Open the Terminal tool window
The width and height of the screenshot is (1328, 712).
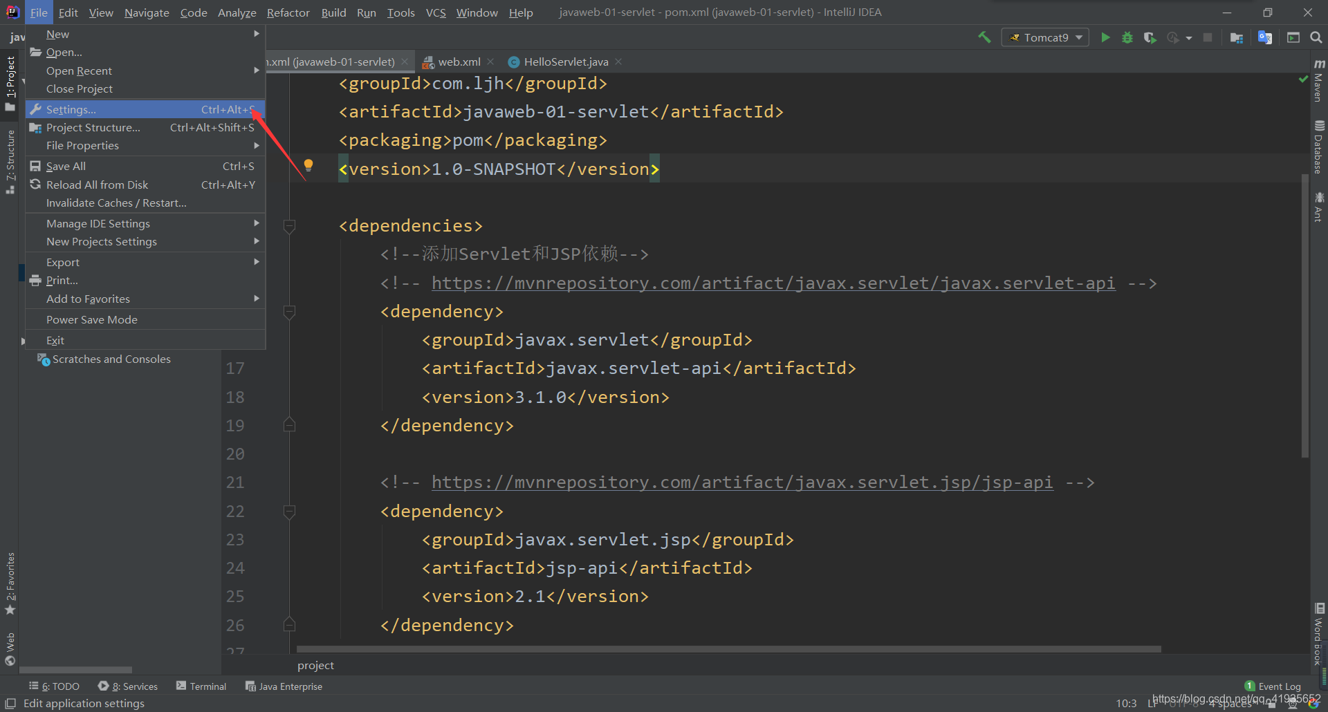click(x=201, y=686)
